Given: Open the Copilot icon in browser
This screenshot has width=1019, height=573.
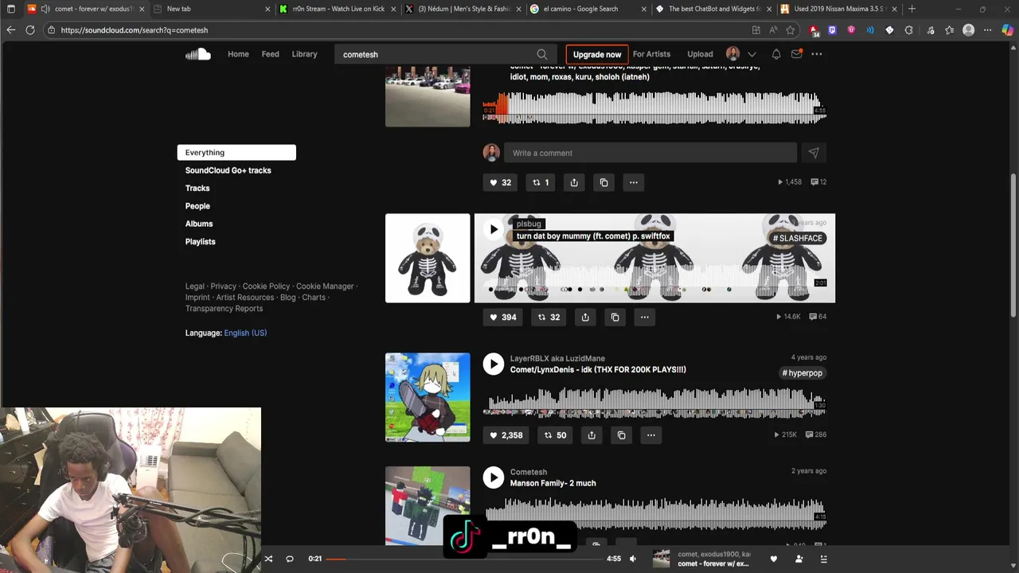Looking at the screenshot, I should click(x=1007, y=30).
